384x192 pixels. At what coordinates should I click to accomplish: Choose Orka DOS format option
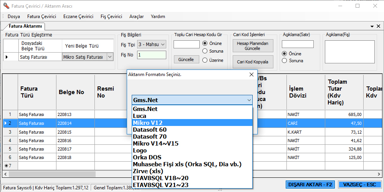192,157
